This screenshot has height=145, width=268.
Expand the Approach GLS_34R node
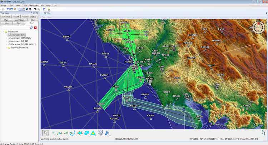(x=6, y=41)
